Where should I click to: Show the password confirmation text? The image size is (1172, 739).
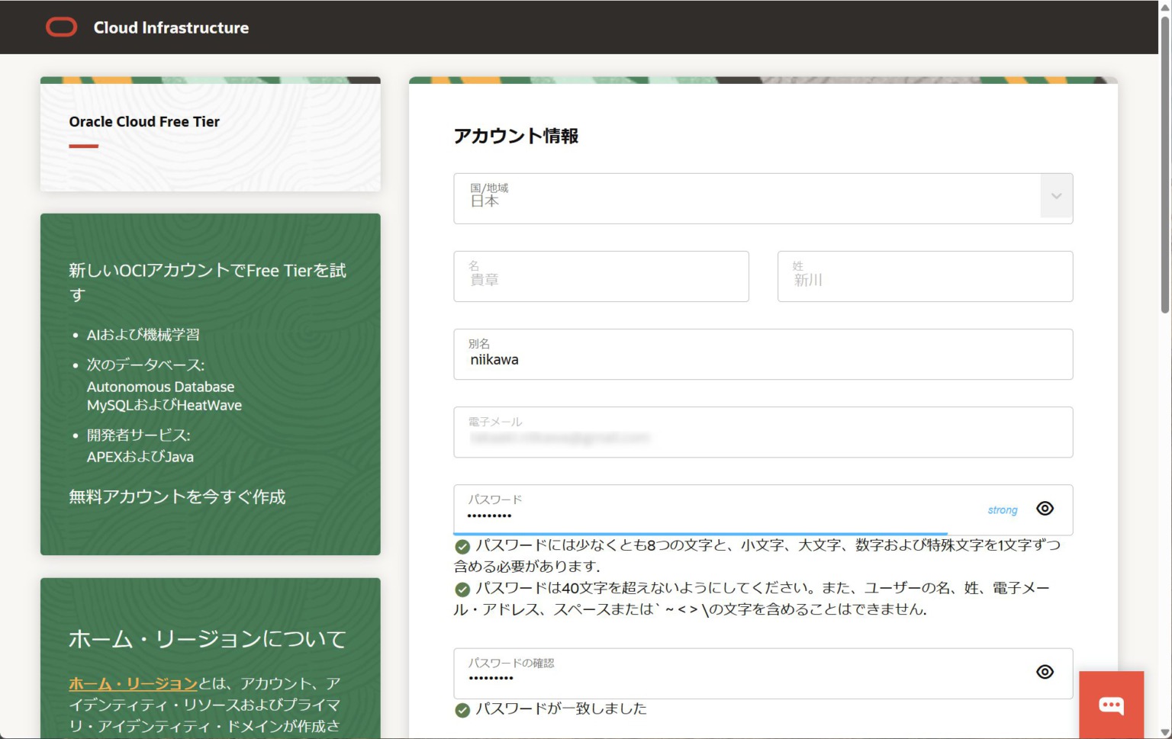point(1045,672)
